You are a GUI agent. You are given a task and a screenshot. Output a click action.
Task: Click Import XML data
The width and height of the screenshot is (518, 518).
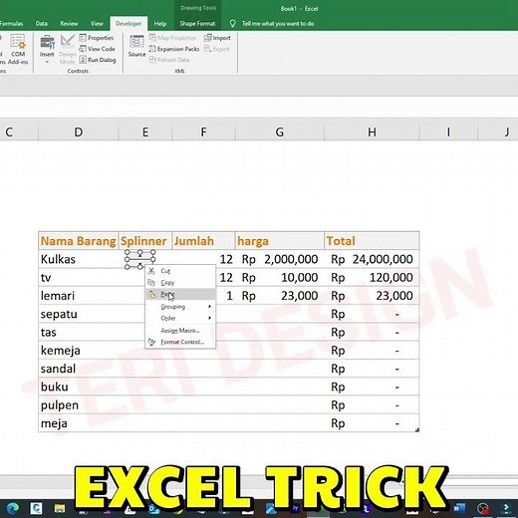pos(217,38)
